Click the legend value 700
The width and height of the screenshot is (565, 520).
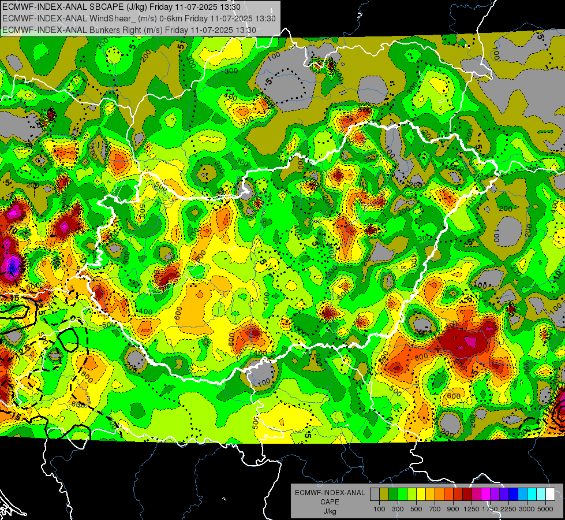click(x=435, y=509)
